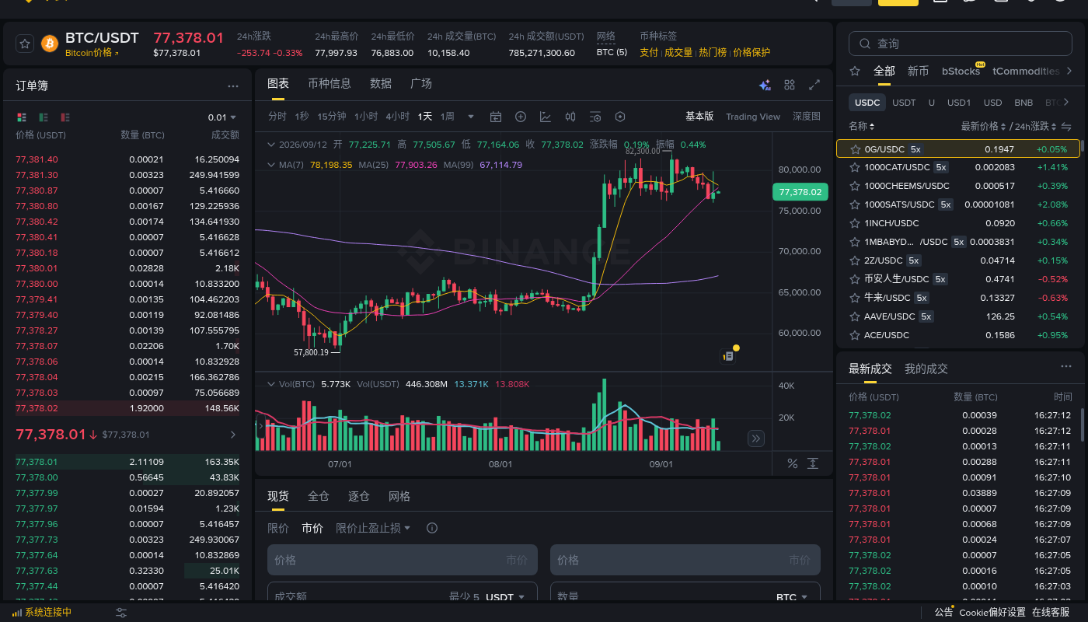Screen dimensions: 1088x622
Task: Collapse the OHLC info line chevron
Action: pos(270,145)
